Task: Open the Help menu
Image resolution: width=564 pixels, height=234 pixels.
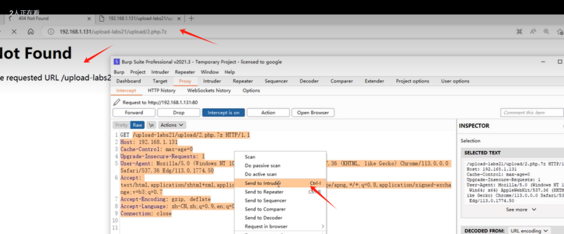Action: click(229, 72)
